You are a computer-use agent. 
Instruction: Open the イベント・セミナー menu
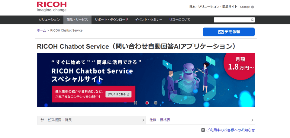(x=149, y=20)
